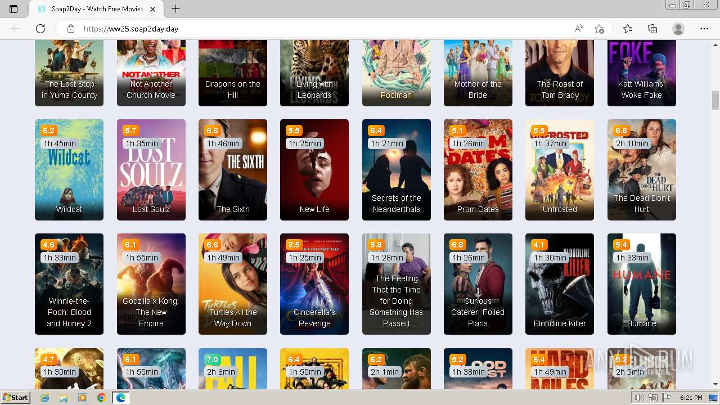Open Mother of the Bride link
This screenshot has width=720, height=405.
[478, 73]
